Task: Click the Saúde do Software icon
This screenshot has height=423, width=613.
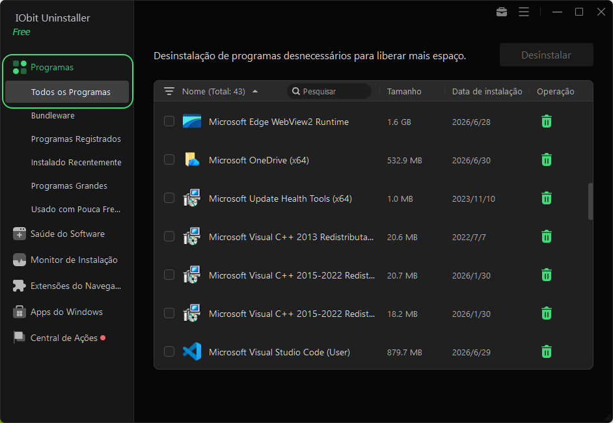Action: click(20, 234)
